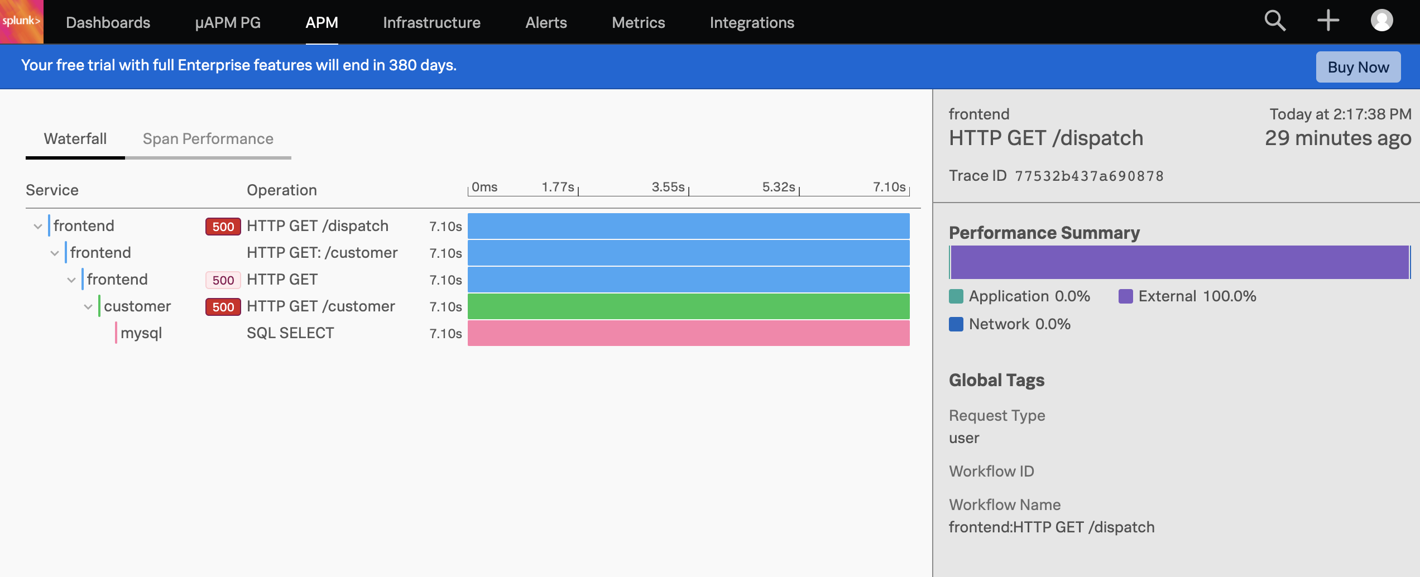Click the plus create icon
Image resolution: width=1420 pixels, height=577 pixels.
(1328, 21)
